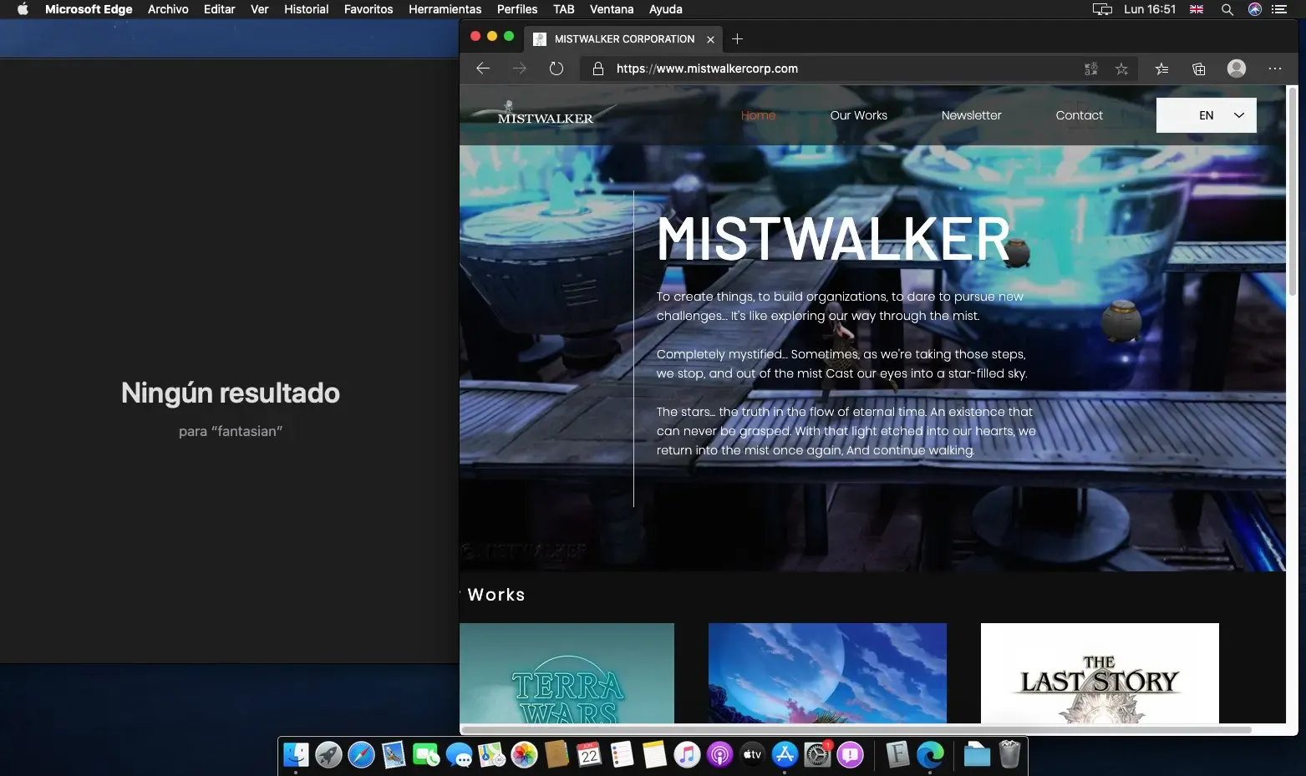Viewport: 1306px width, 776px height.
Task: Open the Favoritos menu
Action: (x=368, y=9)
